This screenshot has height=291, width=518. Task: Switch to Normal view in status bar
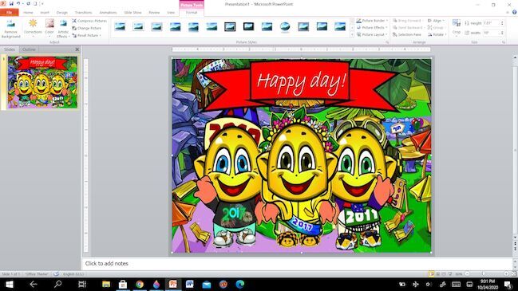coord(432,273)
